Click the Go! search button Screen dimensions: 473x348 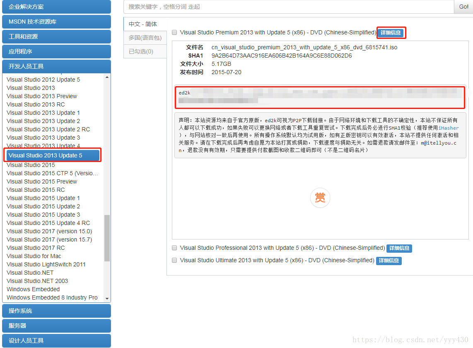pyautogui.click(x=463, y=7)
